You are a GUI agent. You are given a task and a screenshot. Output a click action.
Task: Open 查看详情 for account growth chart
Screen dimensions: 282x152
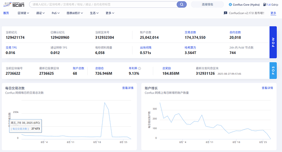tap(267, 88)
